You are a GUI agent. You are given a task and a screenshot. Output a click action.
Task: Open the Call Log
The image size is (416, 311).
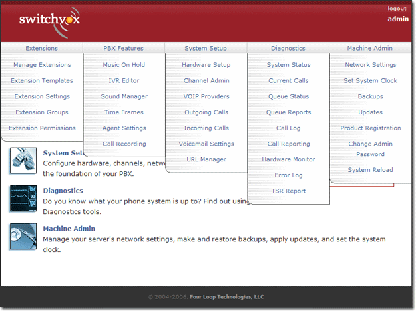pos(288,128)
